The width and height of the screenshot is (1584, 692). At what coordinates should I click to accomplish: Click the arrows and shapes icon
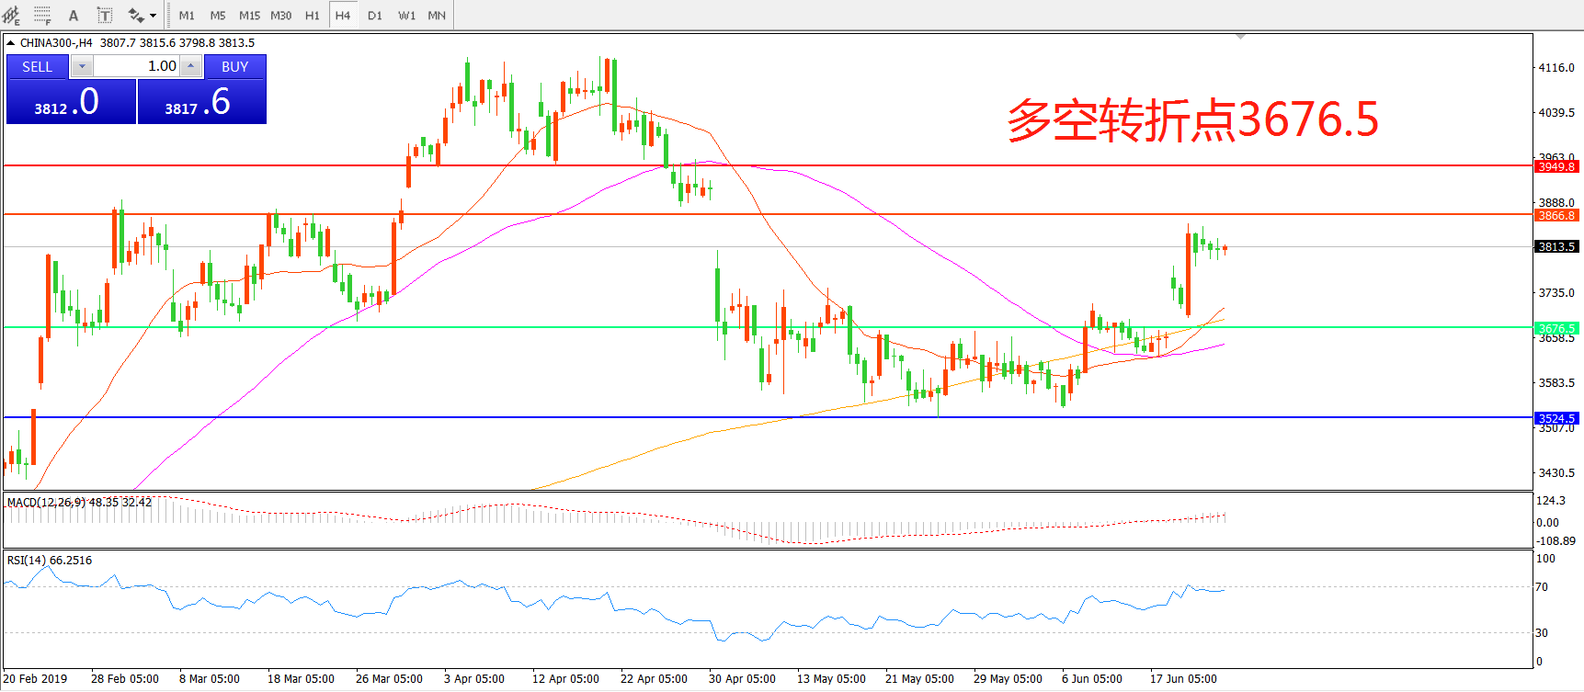click(x=136, y=16)
